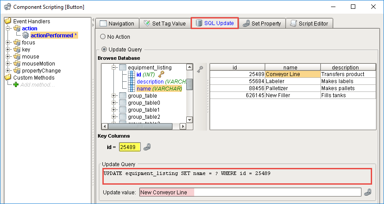Select the Labeler row name cell
Screen dimensions: 384x204
click(293, 81)
